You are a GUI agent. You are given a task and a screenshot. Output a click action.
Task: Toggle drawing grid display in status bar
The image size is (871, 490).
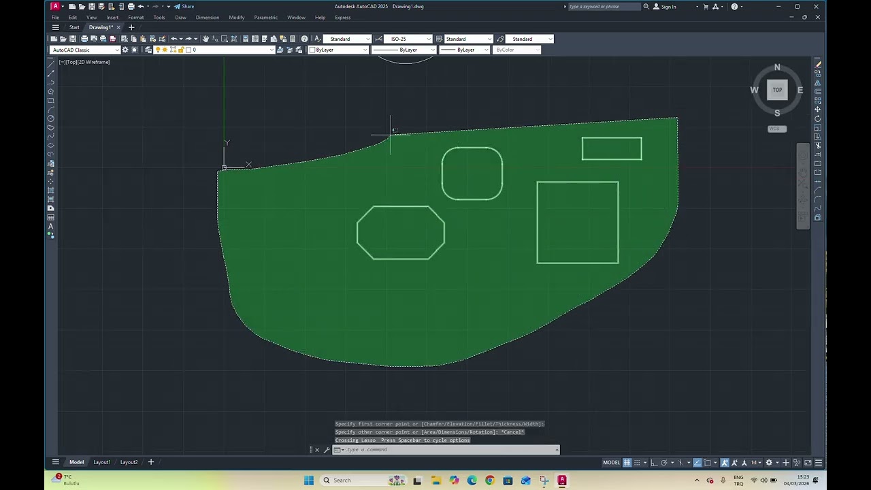point(627,463)
